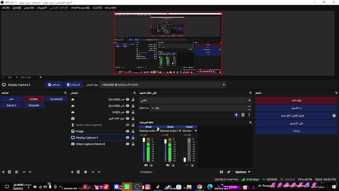This screenshot has height=191, width=339.
Task: Open the عرض (V) View menu
Action: [x=29, y=8]
